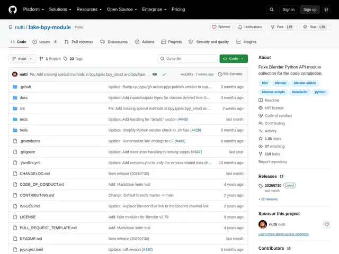Screen dimensions: 339x254
Task: Click the Go to file search field
Action: click(x=188, y=59)
